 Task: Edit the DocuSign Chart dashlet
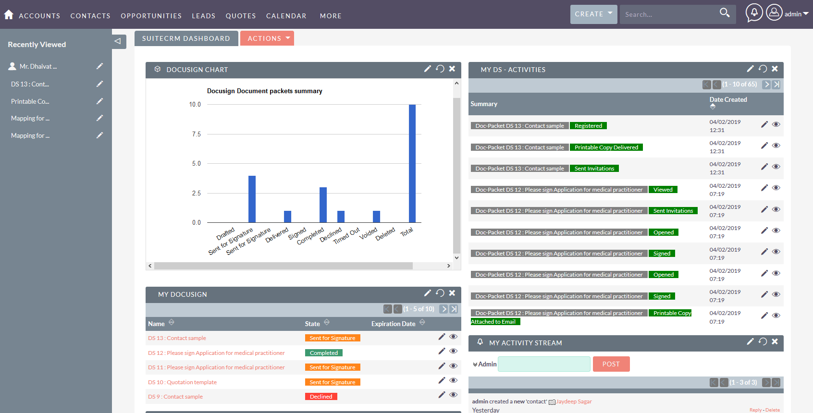427,69
